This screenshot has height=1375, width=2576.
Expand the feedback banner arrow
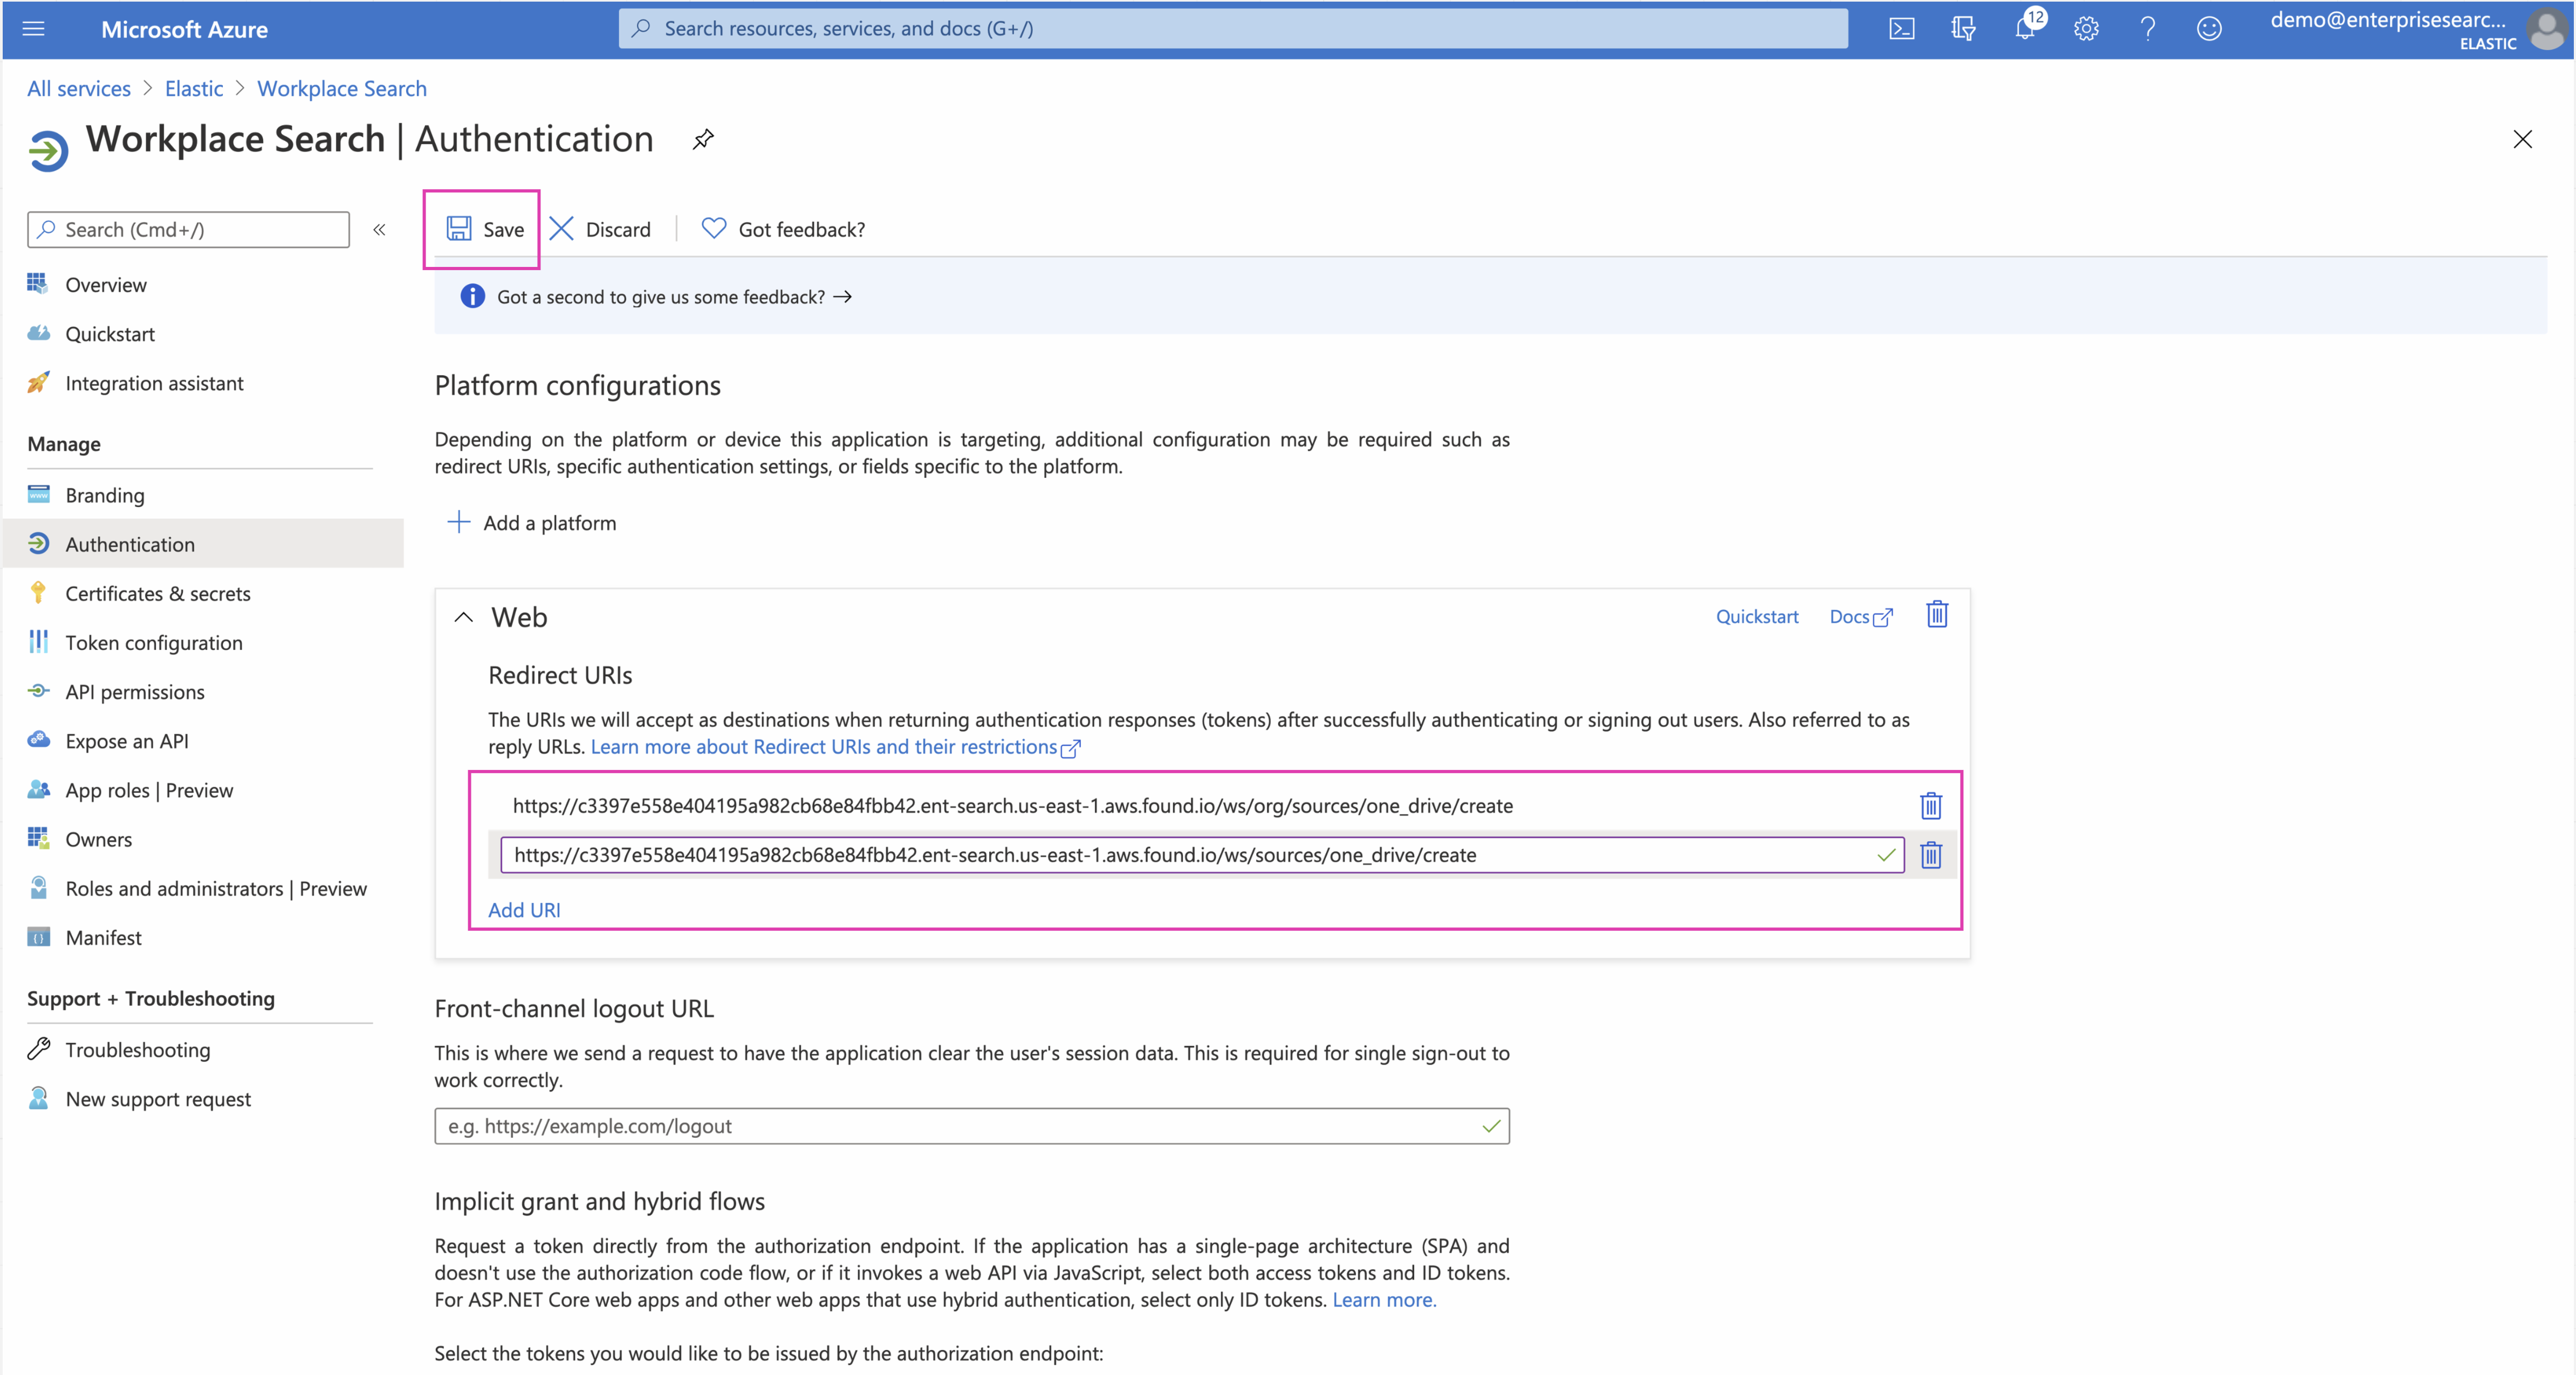[843, 297]
